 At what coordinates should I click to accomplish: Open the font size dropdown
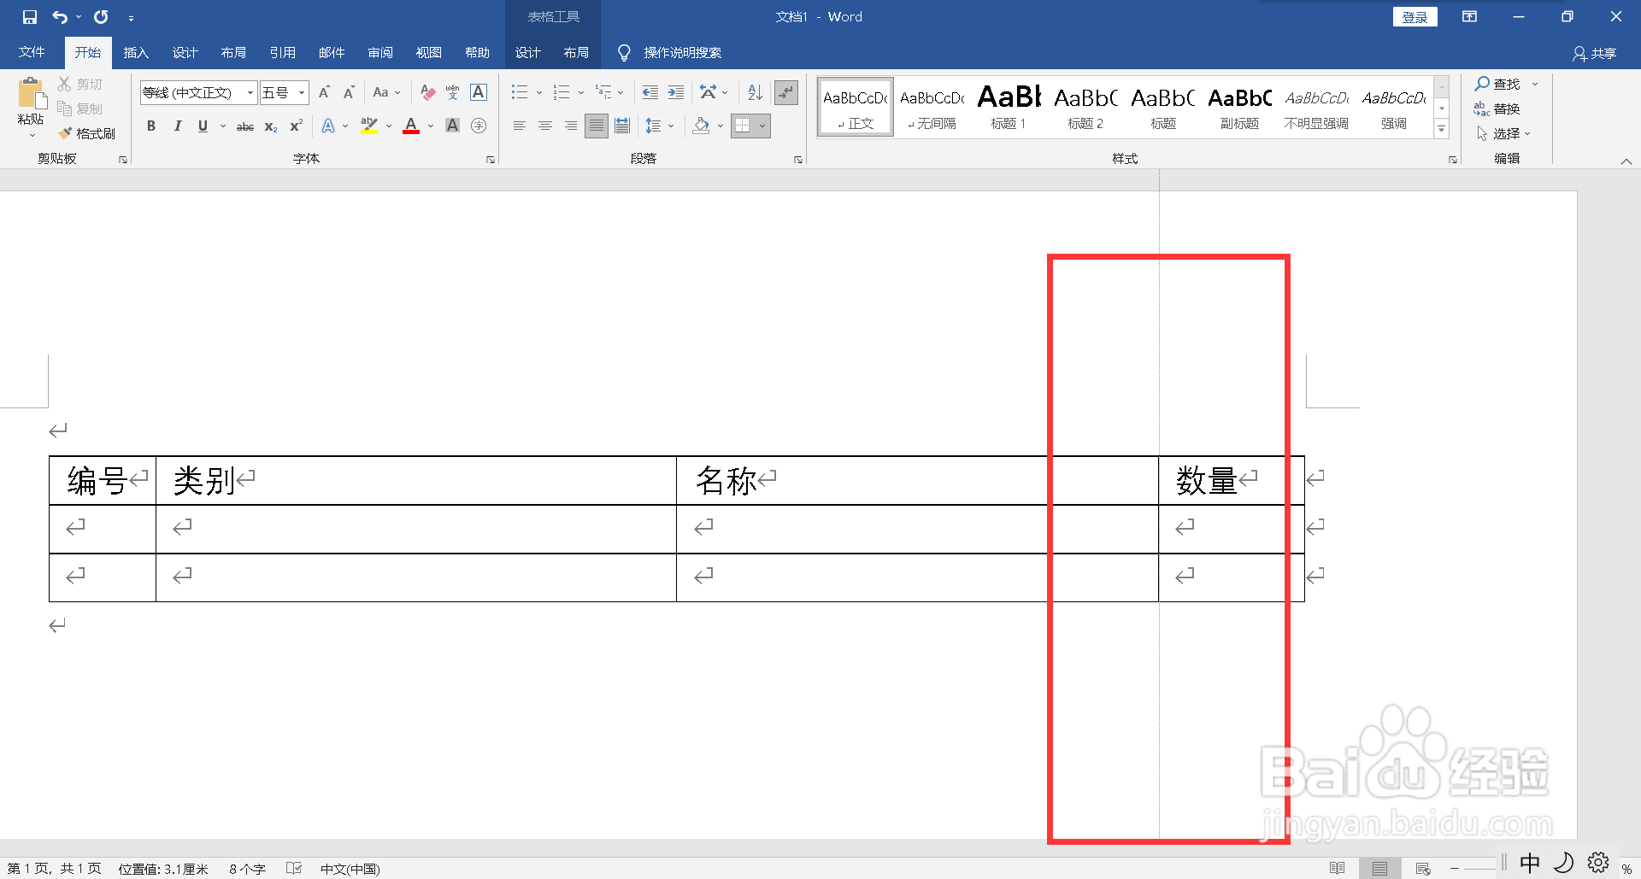point(302,92)
